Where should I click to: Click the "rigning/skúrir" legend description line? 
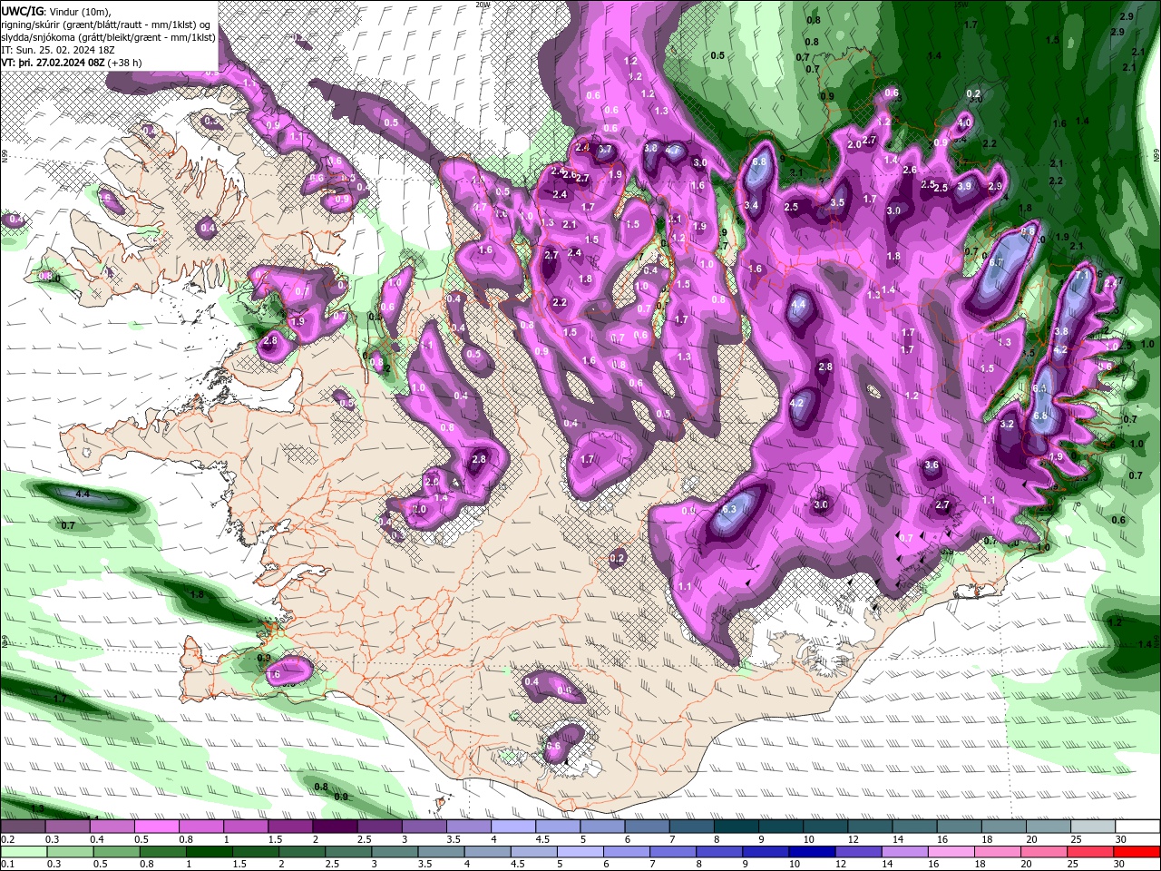105,24
